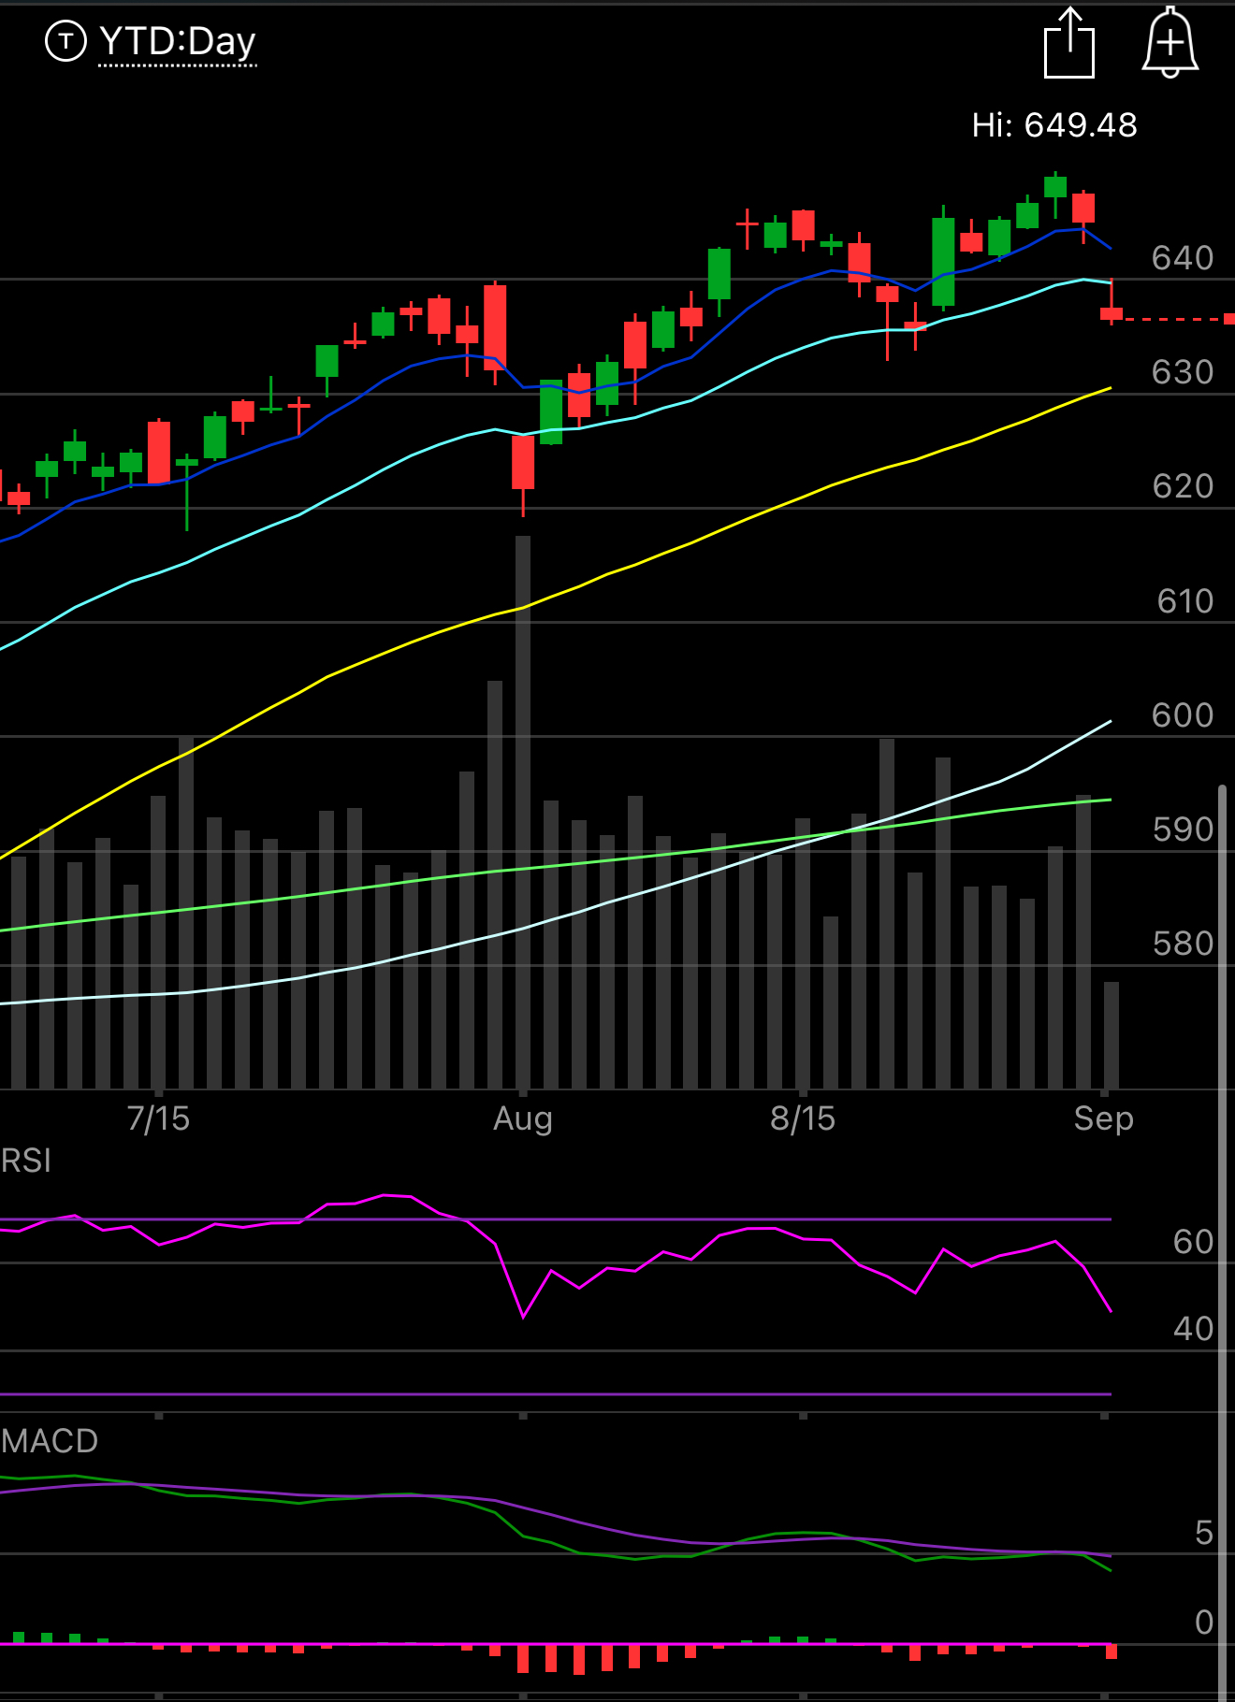The height and width of the screenshot is (1702, 1235).
Task: Select the 7/15 date label
Action: tap(158, 1118)
